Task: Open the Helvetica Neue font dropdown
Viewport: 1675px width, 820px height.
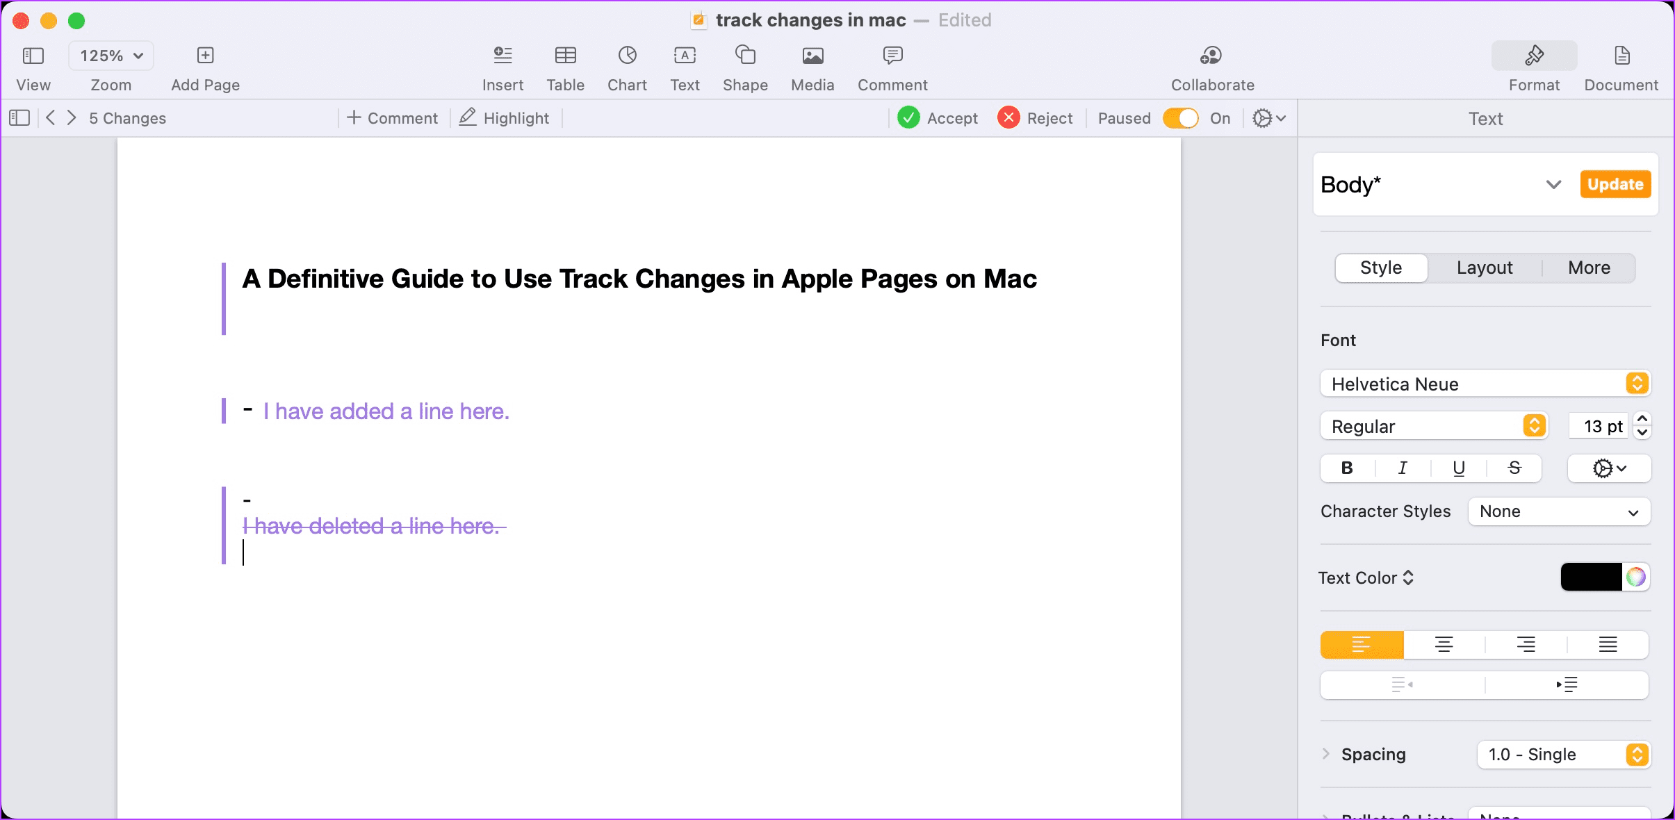Action: click(1485, 384)
